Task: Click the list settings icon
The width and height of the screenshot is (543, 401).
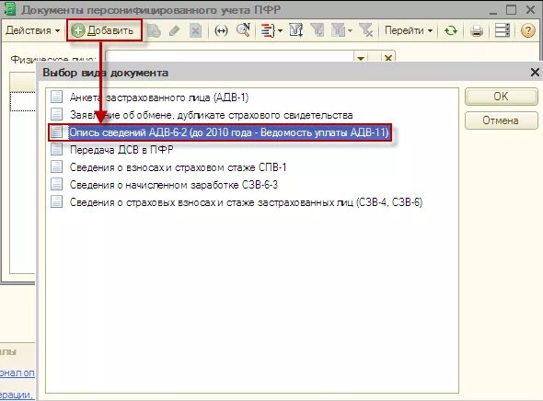Action: (x=503, y=30)
